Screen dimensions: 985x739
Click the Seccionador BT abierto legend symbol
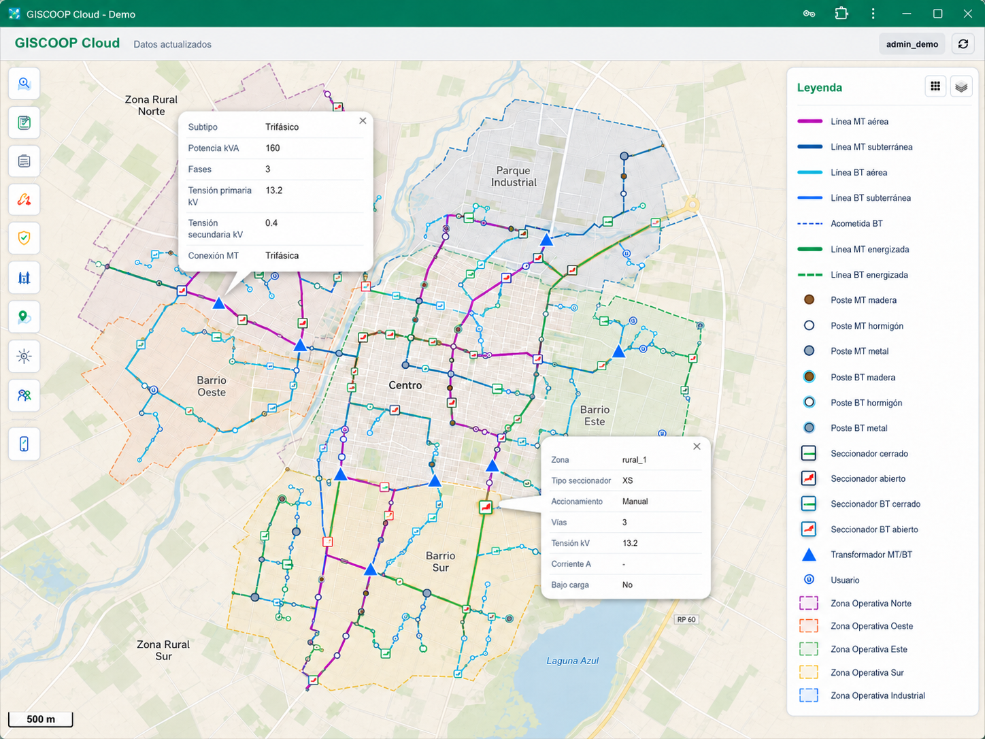pyautogui.click(x=809, y=529)
